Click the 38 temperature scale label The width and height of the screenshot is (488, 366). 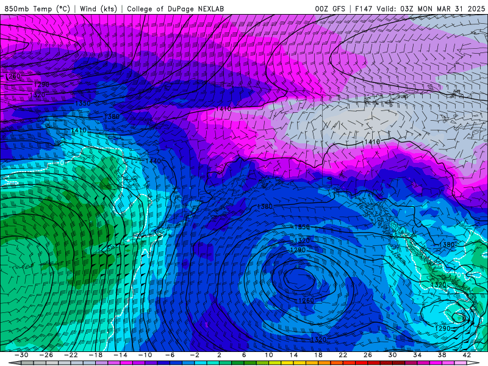[442, 355]
